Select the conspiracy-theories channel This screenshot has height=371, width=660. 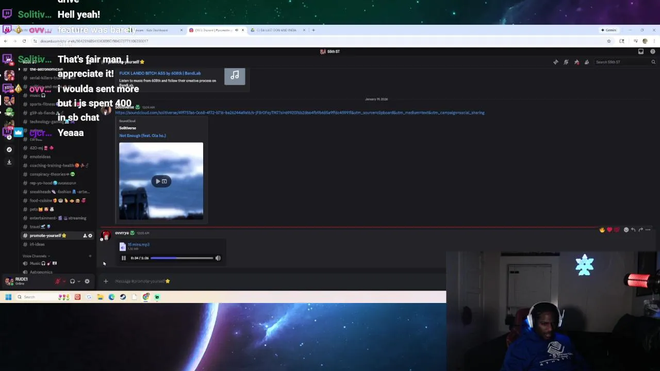(x=57, y=174)
